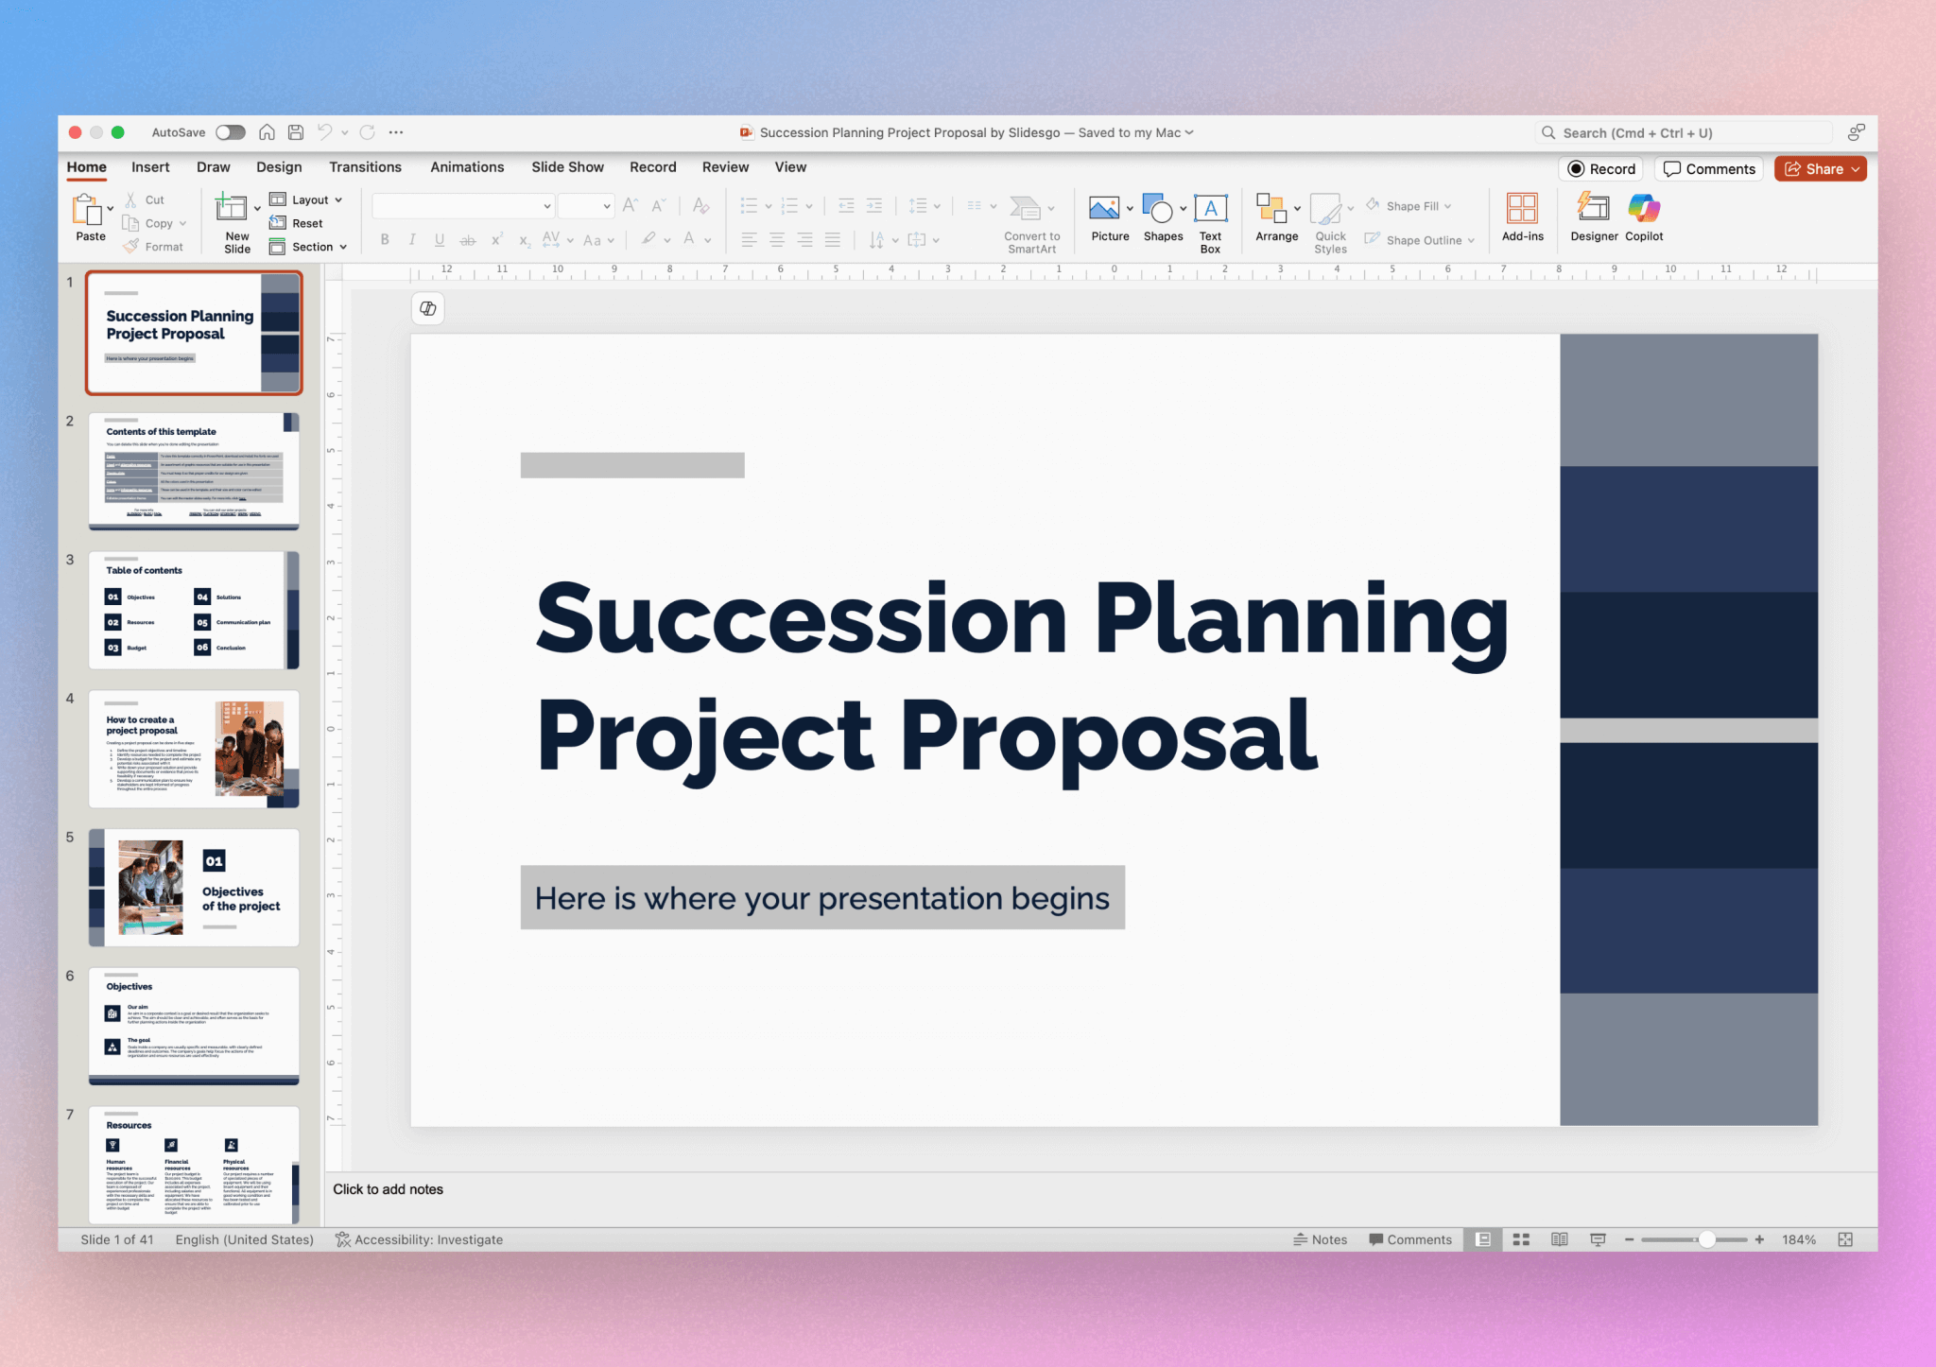Fit slide to current window
Image resolution: width=1936 pixels, height=1367 pixels.
tap(1845, 1239)
